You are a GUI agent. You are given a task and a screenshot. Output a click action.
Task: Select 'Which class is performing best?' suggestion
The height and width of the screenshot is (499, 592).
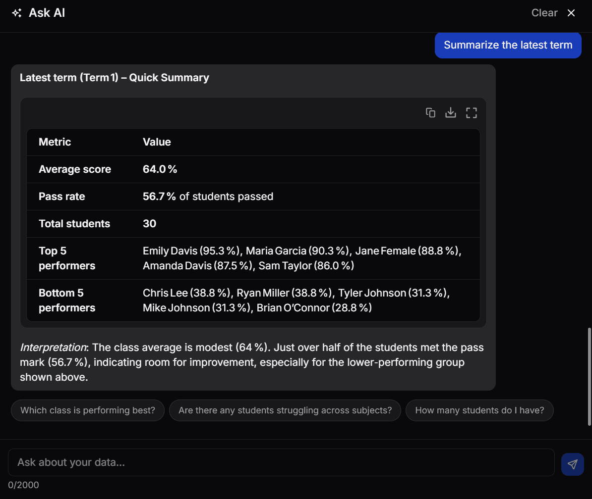pos(88,410)
